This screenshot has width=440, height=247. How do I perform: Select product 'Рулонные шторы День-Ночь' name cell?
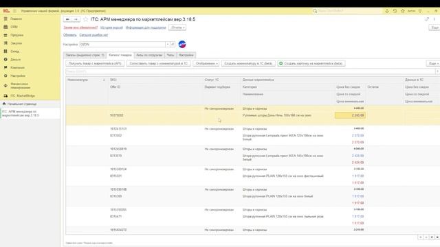click(x=276, y=115)
